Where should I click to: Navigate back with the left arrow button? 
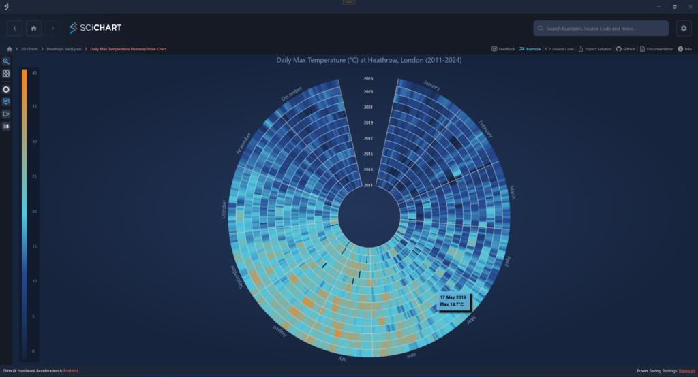(15, 28)
